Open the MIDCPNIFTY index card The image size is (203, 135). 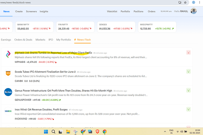157,27
